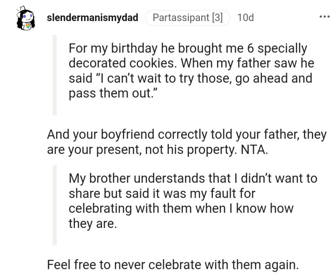Click the slendermanismydad avatar image
Image resolution: width=334 pixels, height=280 pixels.
[24, 19]
